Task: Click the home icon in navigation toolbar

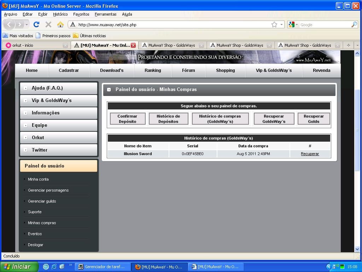Action: pyautogui.click(x=60, y=24)
